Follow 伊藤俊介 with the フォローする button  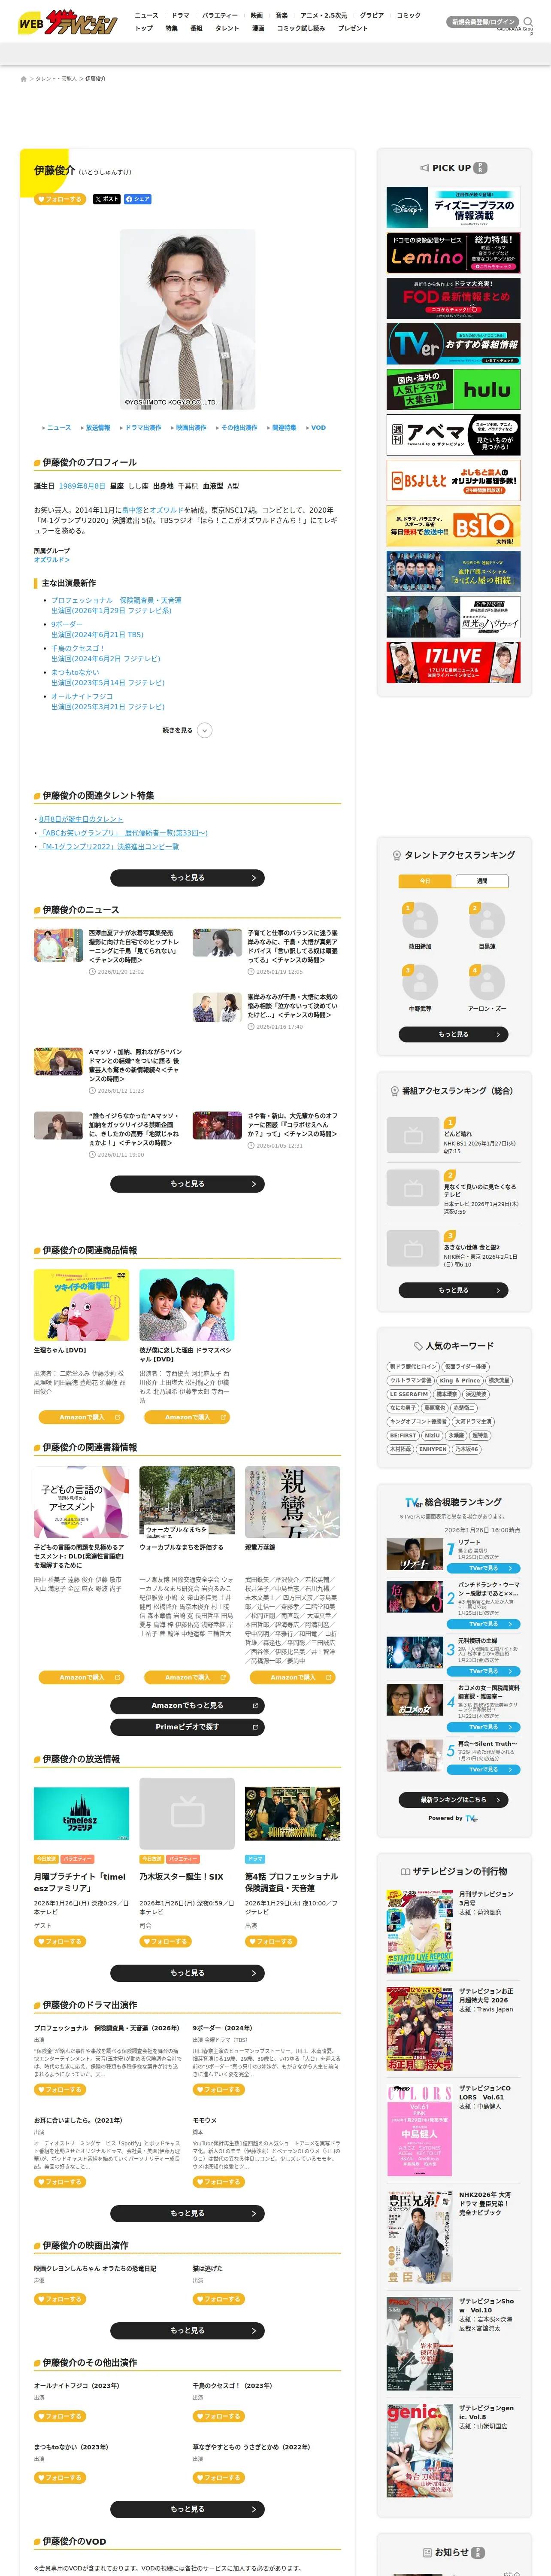point(60,199)
